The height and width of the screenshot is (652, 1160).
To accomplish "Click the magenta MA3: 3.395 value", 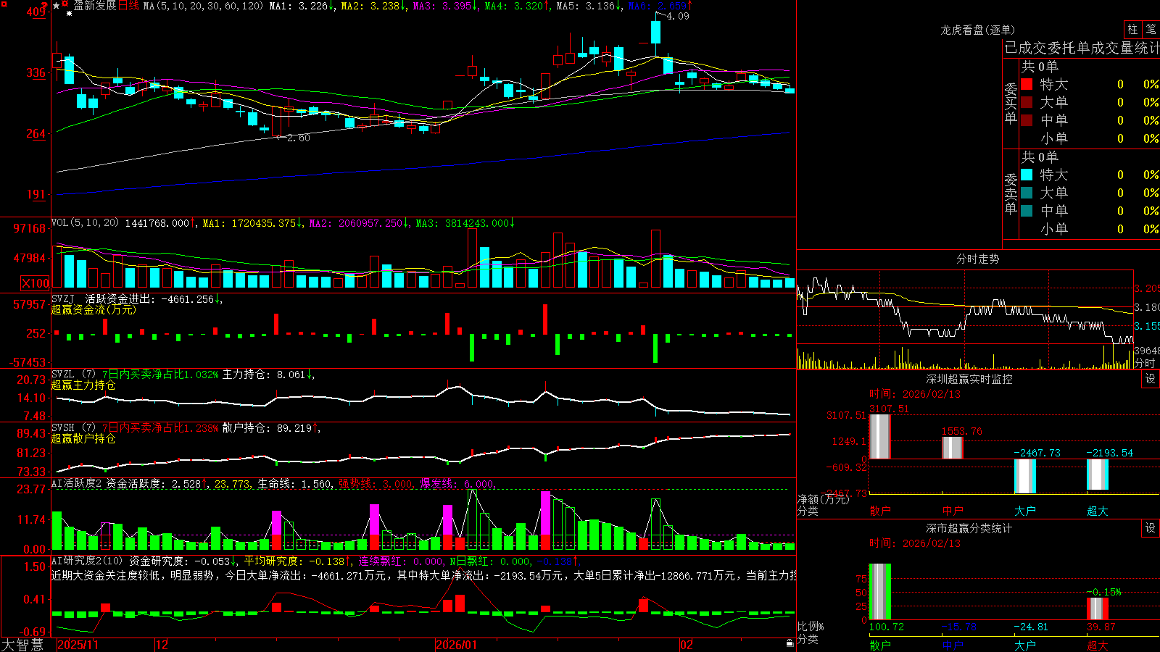I will click(445, 6).
